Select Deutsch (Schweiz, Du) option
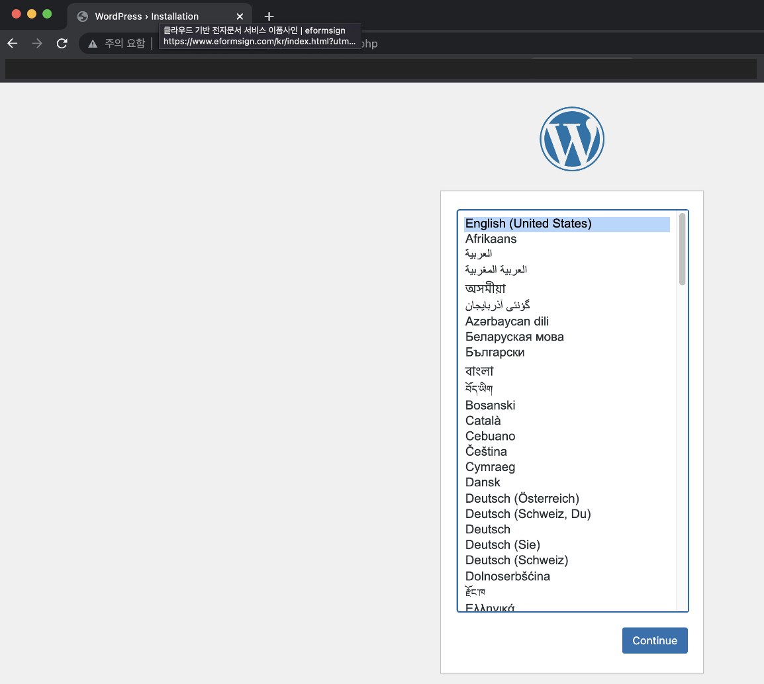 (567, 514)
